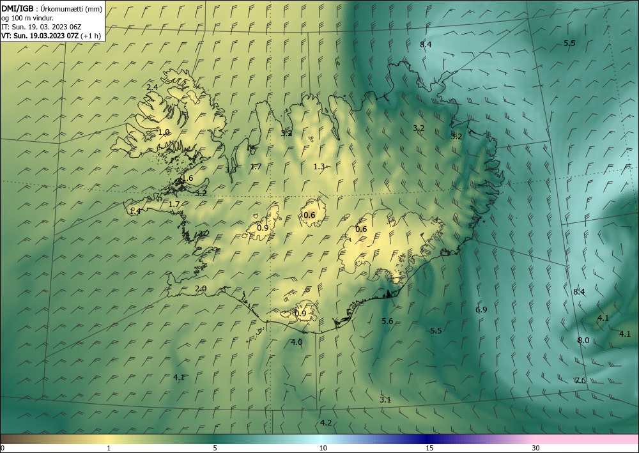Click the '1' tick label on the color scale
Viewport: 639px width, 453px height.
(x=109, y=448)
